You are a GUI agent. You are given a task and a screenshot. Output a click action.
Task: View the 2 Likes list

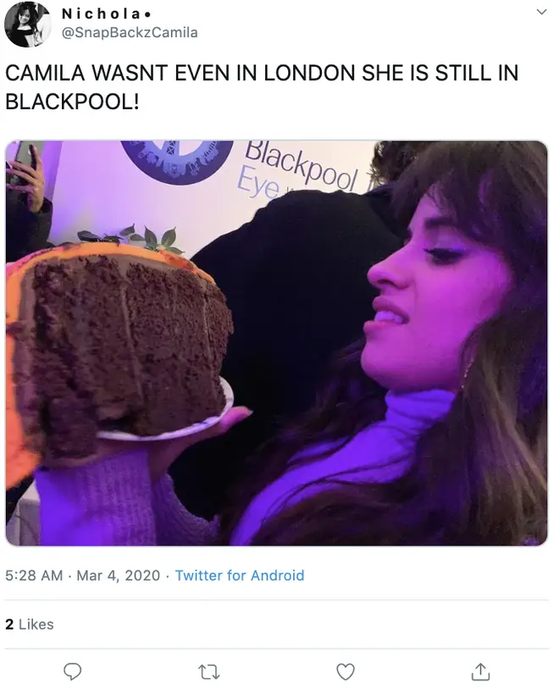(x=30, y=624)
